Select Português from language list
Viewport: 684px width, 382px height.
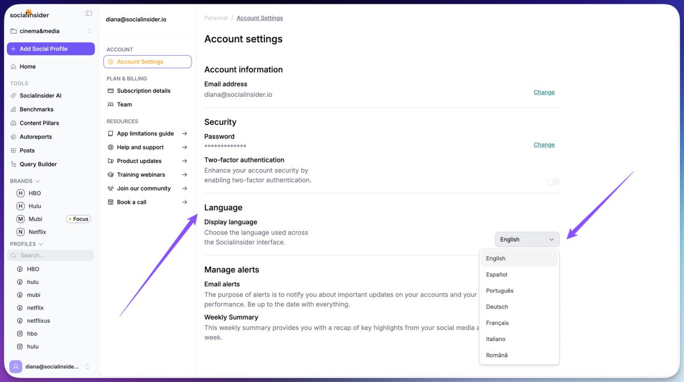519,291
